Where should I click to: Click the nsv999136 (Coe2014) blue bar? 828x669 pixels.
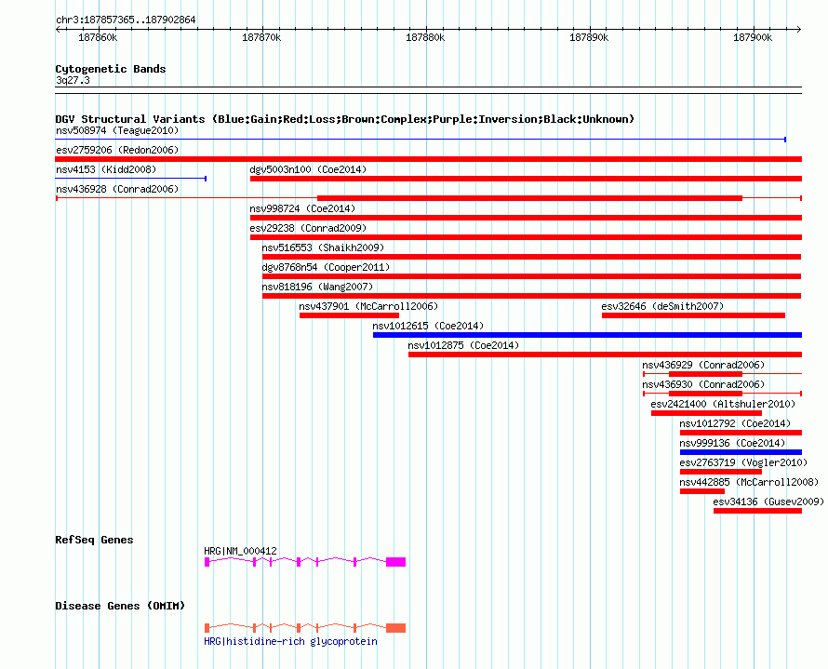coord(741,452)
